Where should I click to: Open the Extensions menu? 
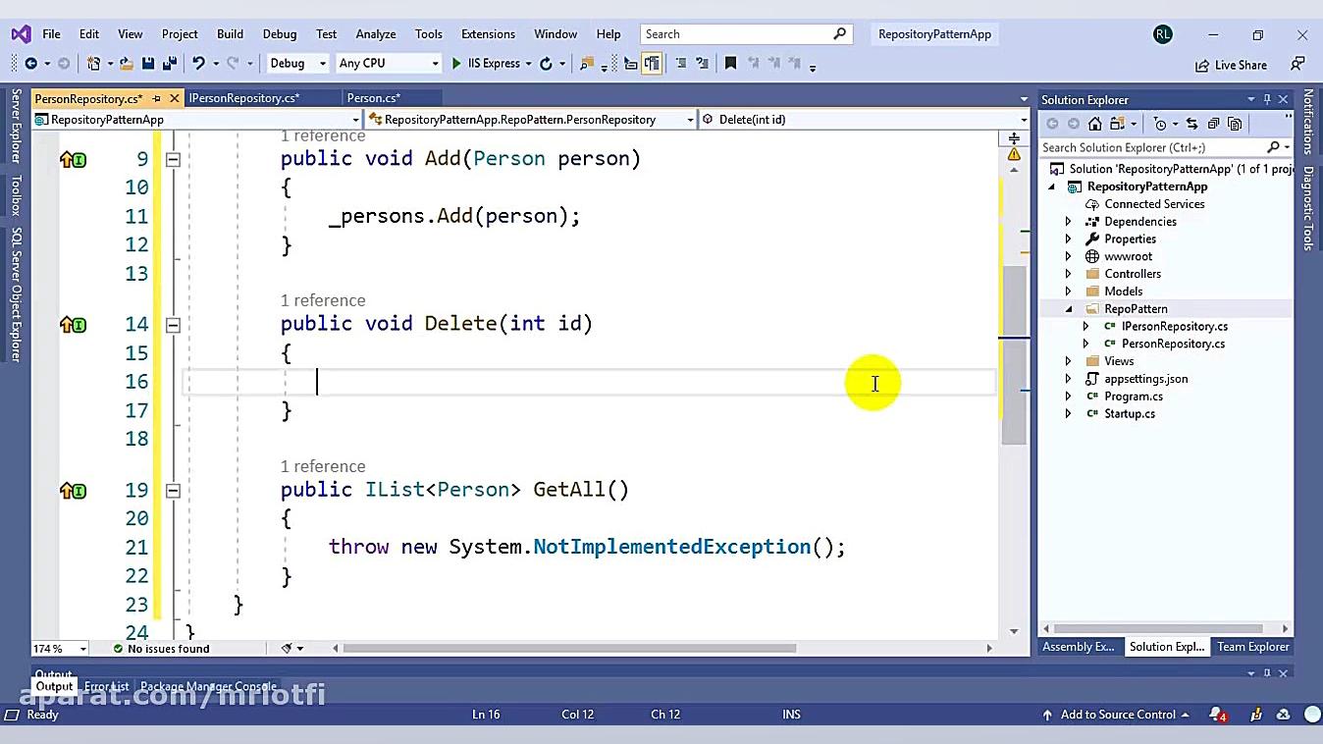click(488, 33)
